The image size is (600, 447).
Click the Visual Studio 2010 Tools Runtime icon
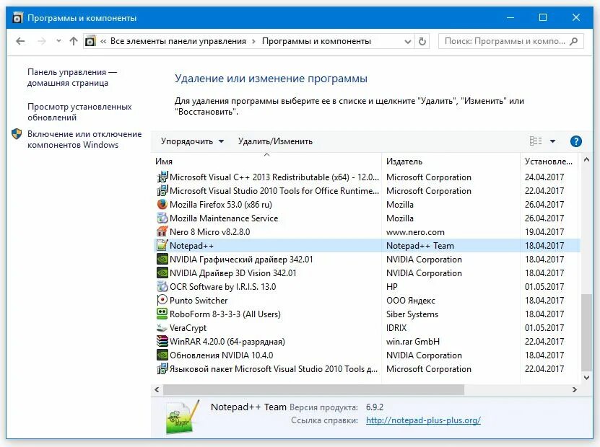click(x=162, y=190)
